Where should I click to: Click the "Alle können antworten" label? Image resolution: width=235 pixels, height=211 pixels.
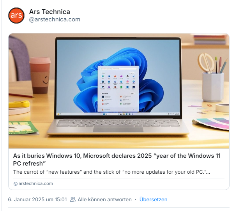tap(104, 199)
